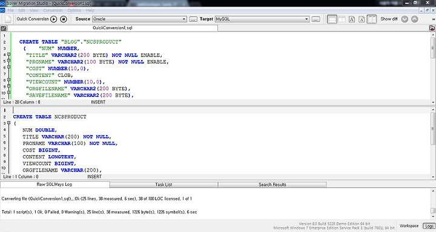
Task: Click target editor scroll down arrow
Action: [x=433, y=177]
